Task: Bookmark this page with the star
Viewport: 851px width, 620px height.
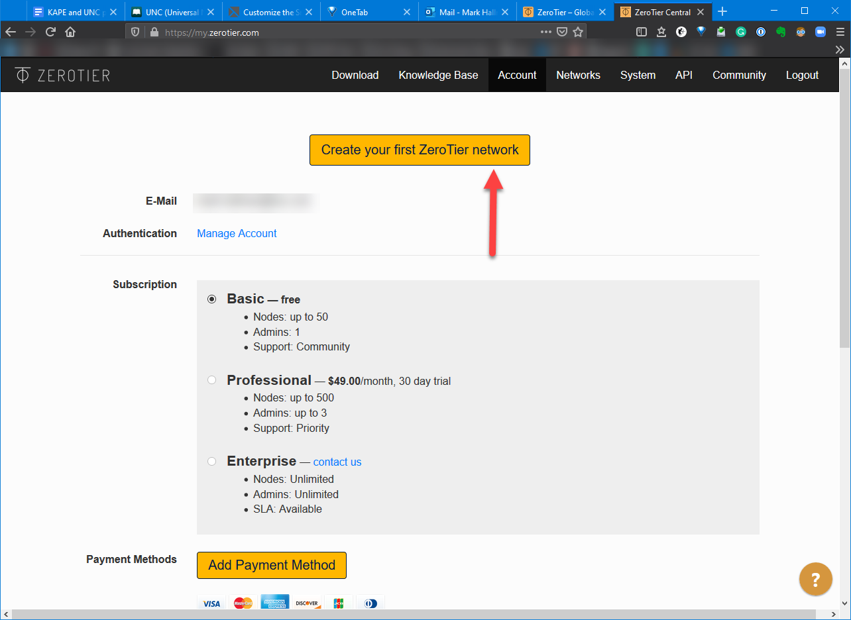Action: (x=578, y=32)
